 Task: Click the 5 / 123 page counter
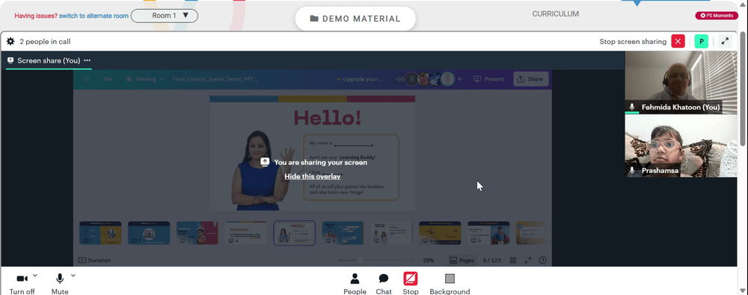click(x=492, y=260)
